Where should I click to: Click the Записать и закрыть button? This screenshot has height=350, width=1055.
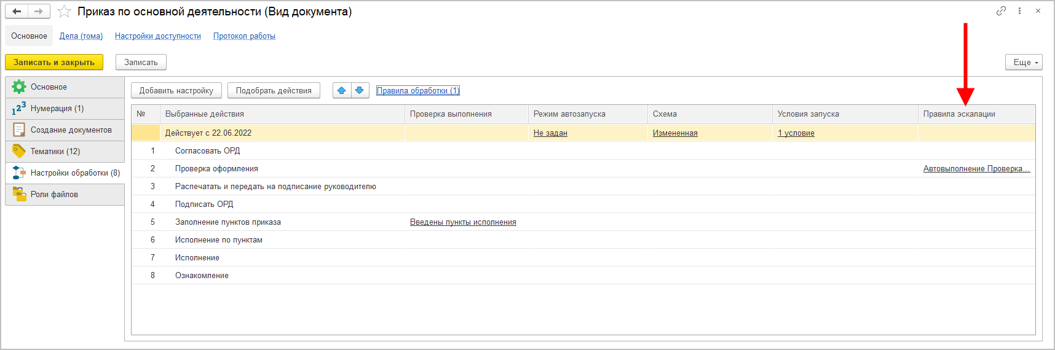(54, 62)
